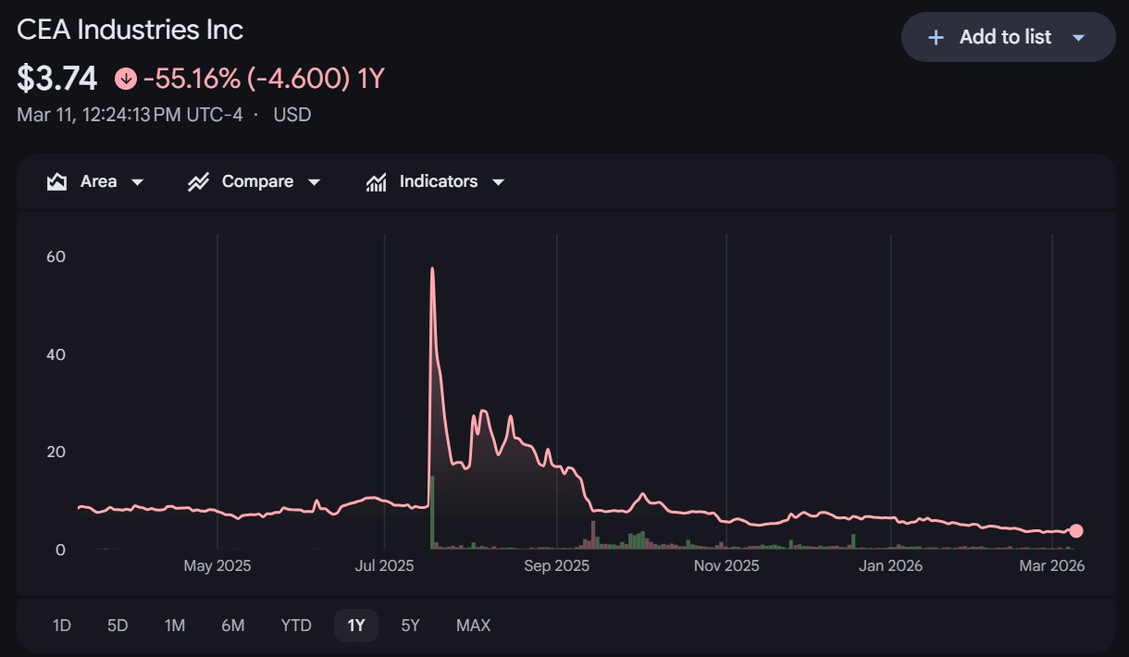Screen dimensions: 1129x657
Task: Expand the Indicators dropdown arrow
Action: pyautogui.click(x=498, y=181)
